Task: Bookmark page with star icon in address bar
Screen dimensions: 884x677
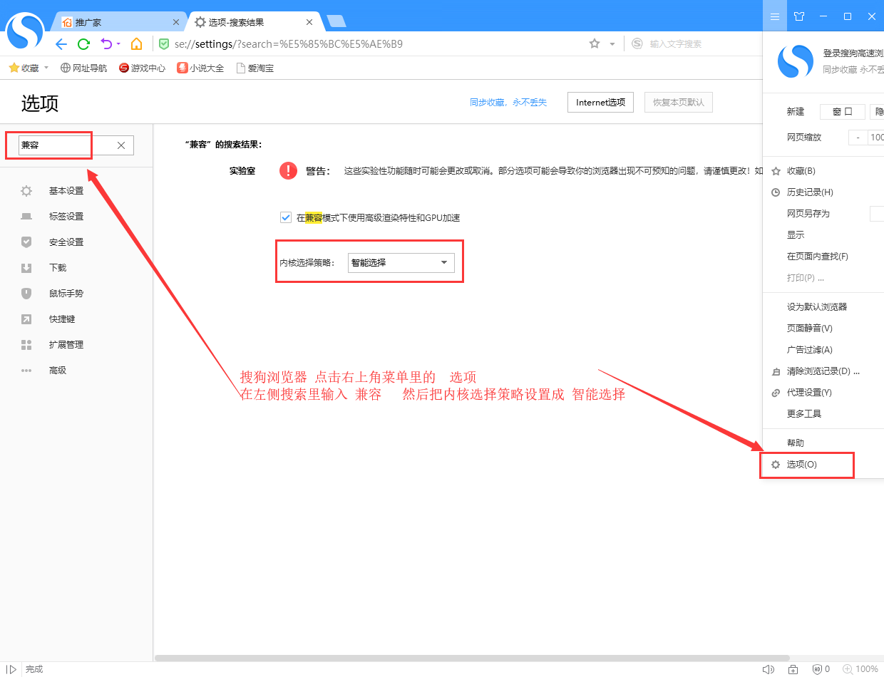Action: [595, 44]
